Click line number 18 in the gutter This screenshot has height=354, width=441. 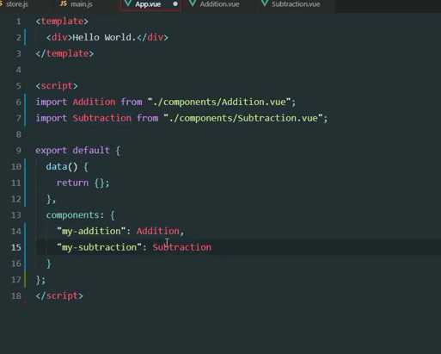point(15,295)
